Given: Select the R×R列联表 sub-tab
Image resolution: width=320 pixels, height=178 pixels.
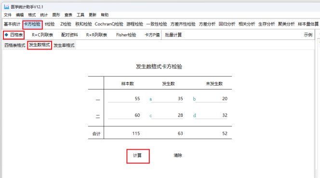Looking at the screenshot, I should [96, 35].
